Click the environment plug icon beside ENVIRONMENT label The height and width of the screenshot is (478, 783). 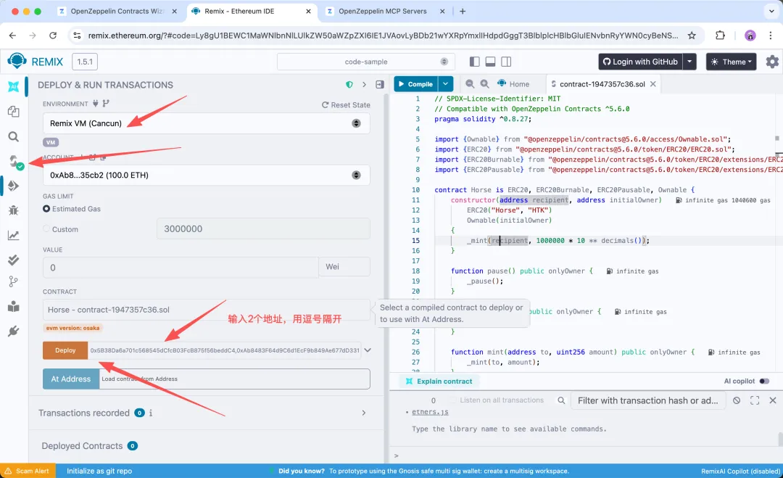pos(96,104)
